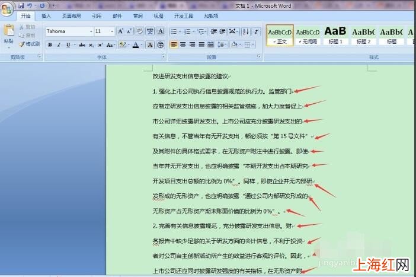Click the Decrease Indent icon
The image size is (416, 277).
[213, 31]
